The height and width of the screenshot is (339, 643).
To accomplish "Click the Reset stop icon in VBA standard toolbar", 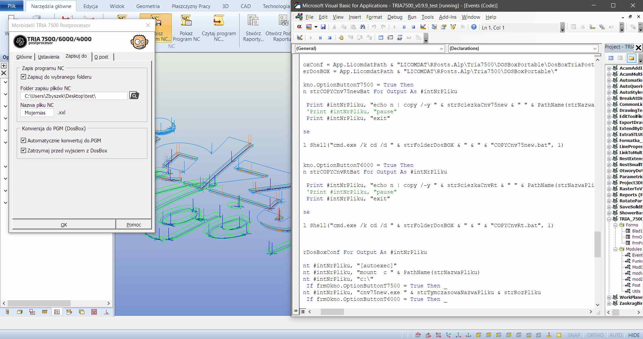I will click(413, 27).
